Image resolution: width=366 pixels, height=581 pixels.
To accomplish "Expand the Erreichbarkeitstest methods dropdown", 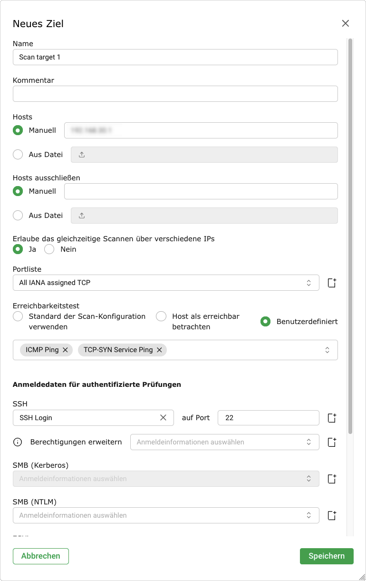I will tap(327, 350).
